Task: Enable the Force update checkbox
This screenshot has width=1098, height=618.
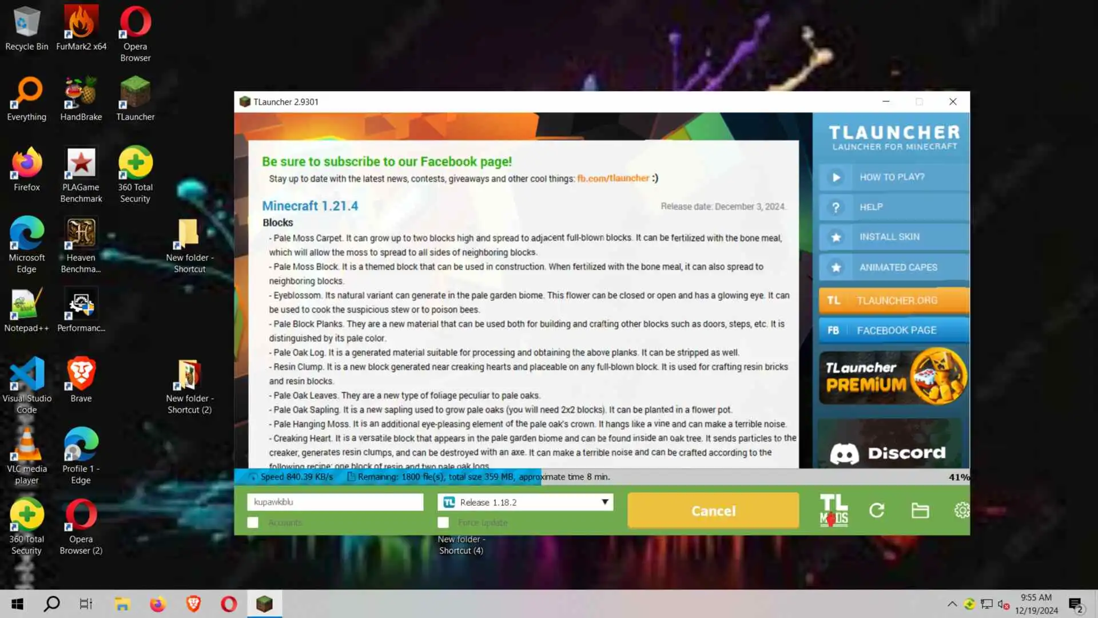Action: coord(443,522)
